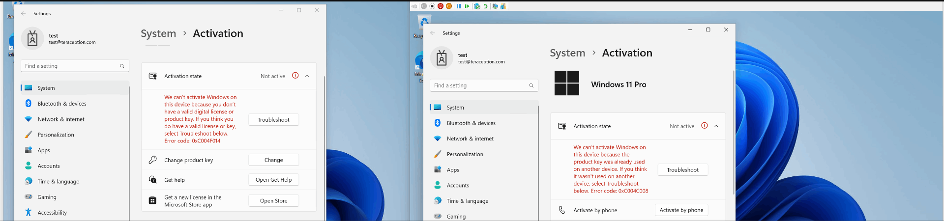The image size is (944, 221).
Task: Click the red info icon in right Activation state
Action: (704, 126)
